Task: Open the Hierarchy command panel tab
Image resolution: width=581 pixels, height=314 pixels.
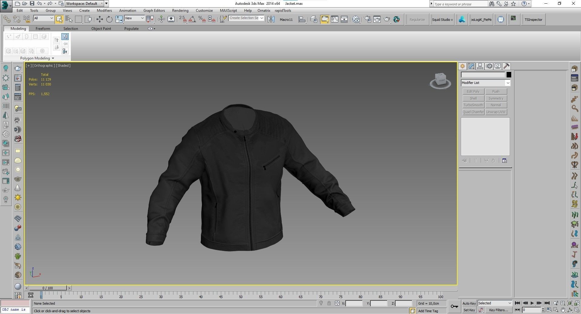Action: coord(480,66)
